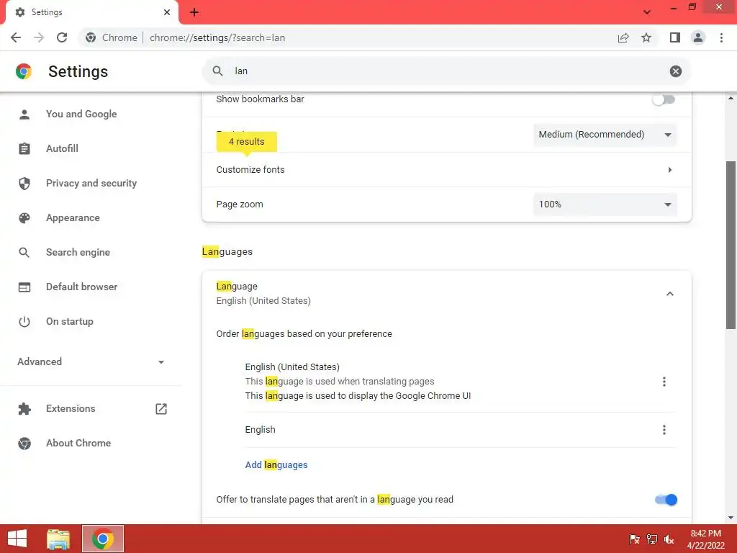Go back to the previous page

(x=16, y=37)
